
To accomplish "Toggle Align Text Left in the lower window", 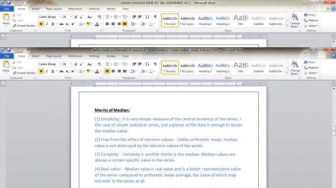I will [x=107, y=71].
